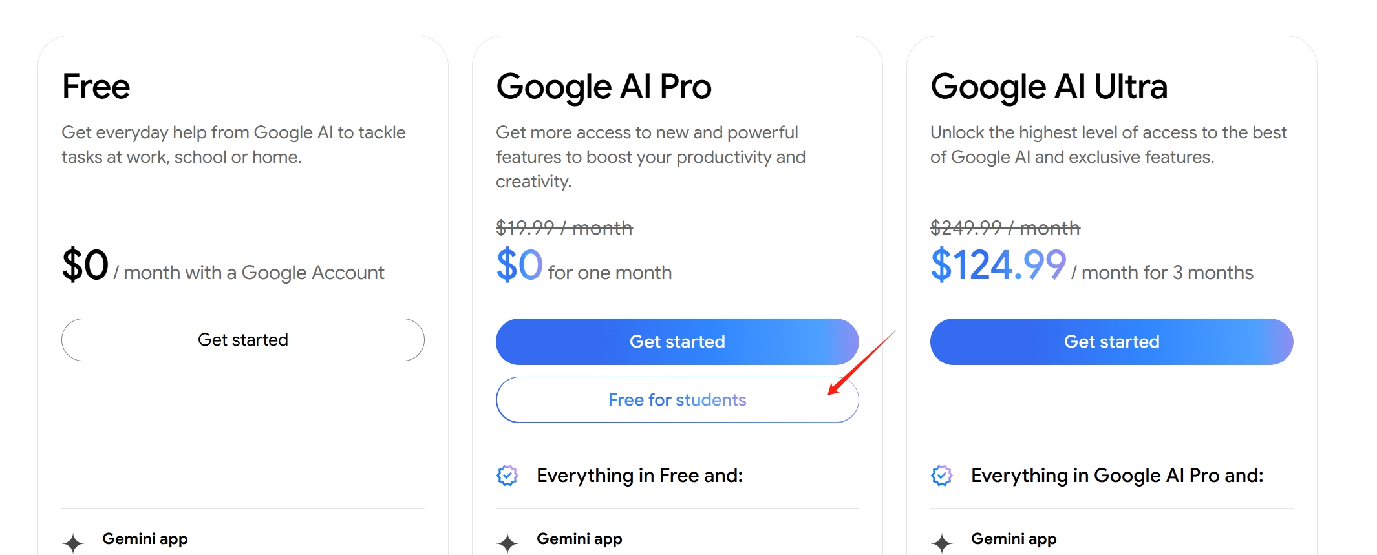
Task: Click the Gemini sparkle icon in AI Pro card
Action: [508, 543]
